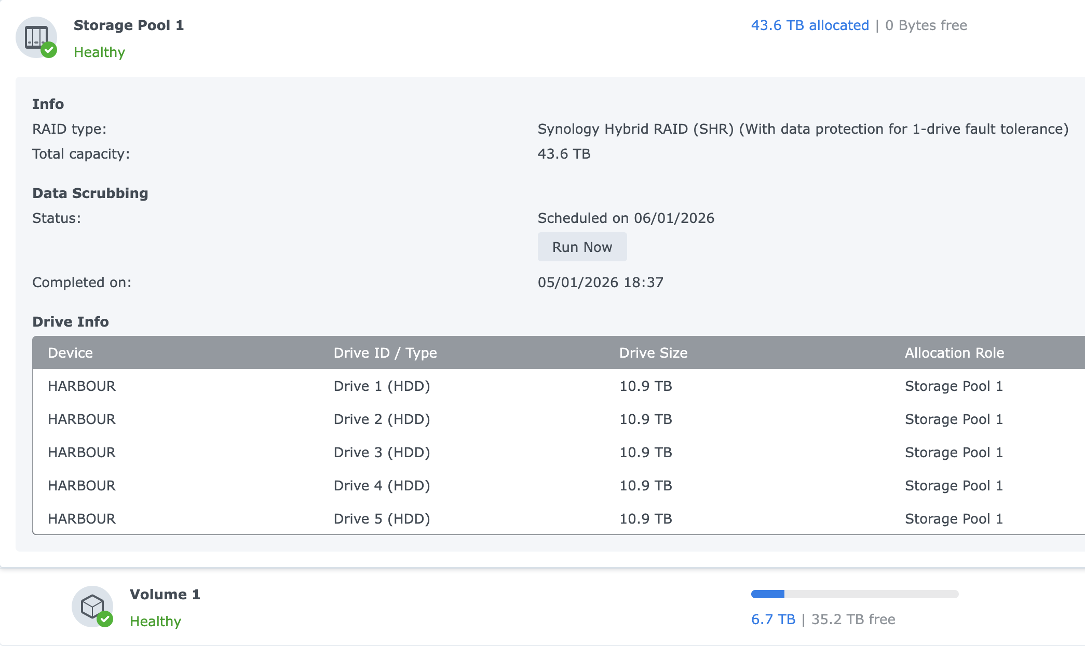Select the Drive 5 (HDD) row

tap(559, 518)
